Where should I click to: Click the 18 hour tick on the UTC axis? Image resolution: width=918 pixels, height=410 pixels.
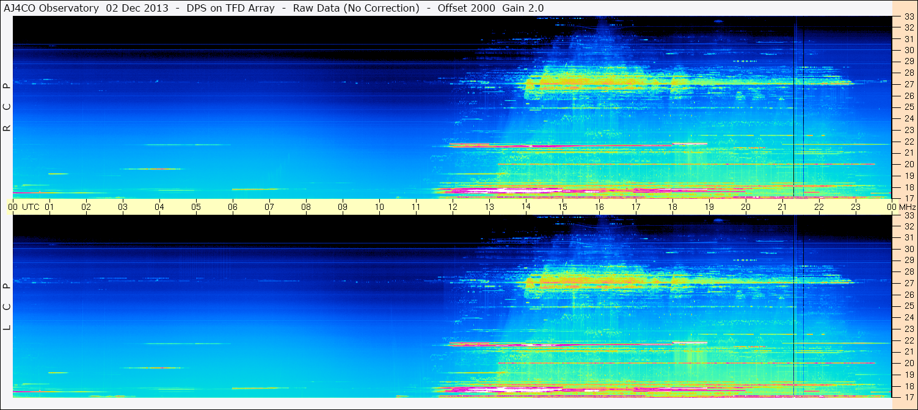pos(672,207)
